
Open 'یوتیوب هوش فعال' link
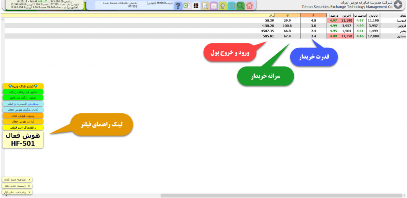[23, 115]
